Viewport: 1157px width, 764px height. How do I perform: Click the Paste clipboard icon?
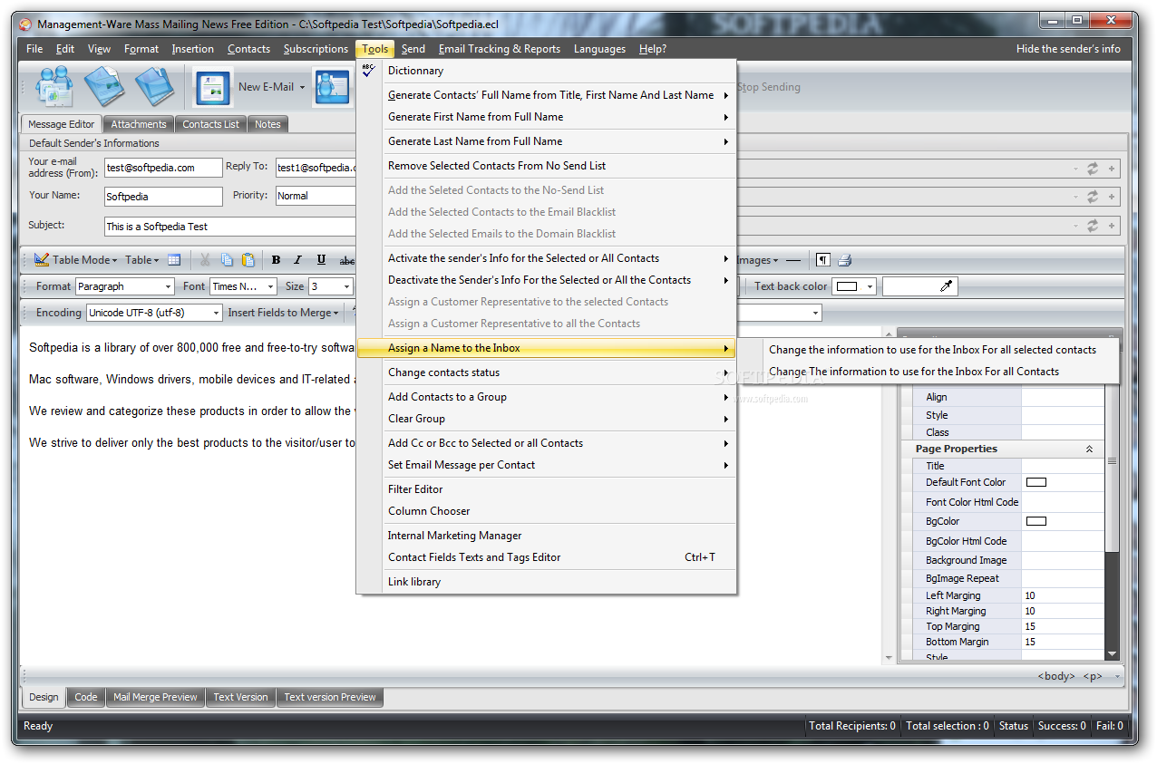point(248,260)
